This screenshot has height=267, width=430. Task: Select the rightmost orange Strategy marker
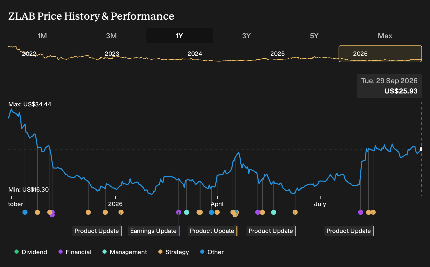click(x=373, y=212)
